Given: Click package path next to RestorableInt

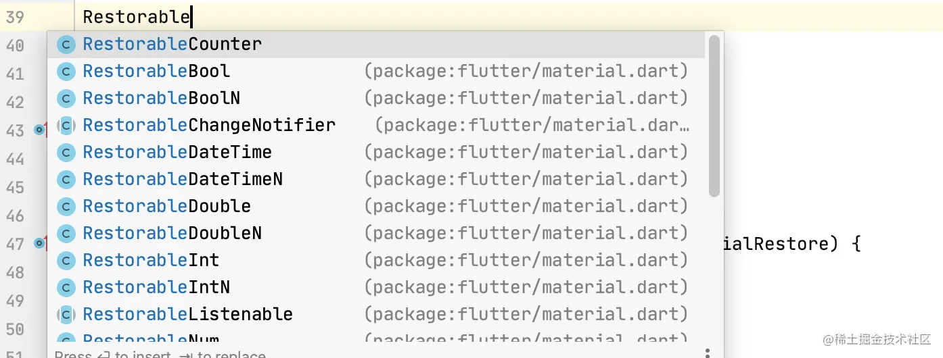Looking at the screenshot, I should point(526,261).
